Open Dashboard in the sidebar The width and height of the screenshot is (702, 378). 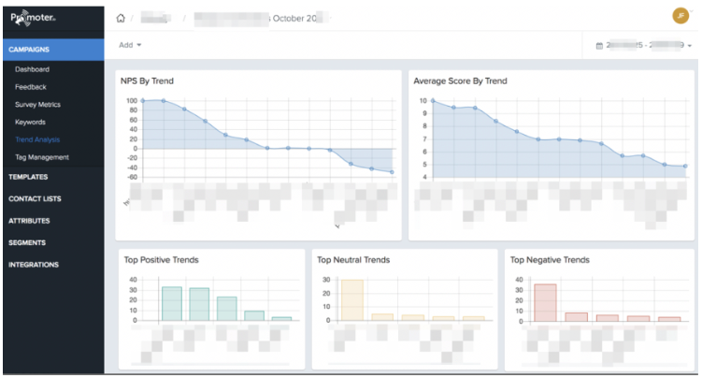pyautogui.click(x=32, y=69)
